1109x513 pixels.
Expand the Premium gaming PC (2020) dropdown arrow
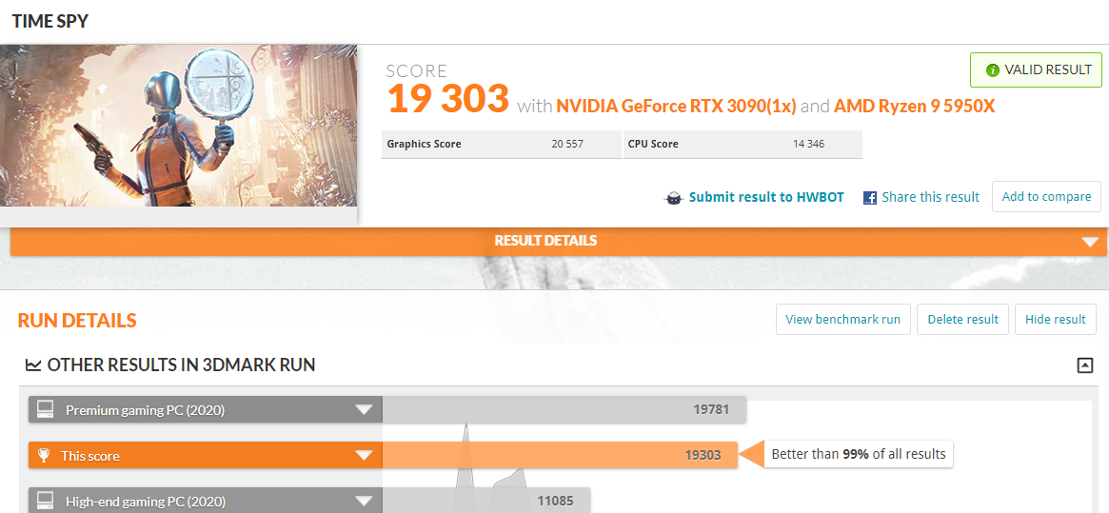364,409
